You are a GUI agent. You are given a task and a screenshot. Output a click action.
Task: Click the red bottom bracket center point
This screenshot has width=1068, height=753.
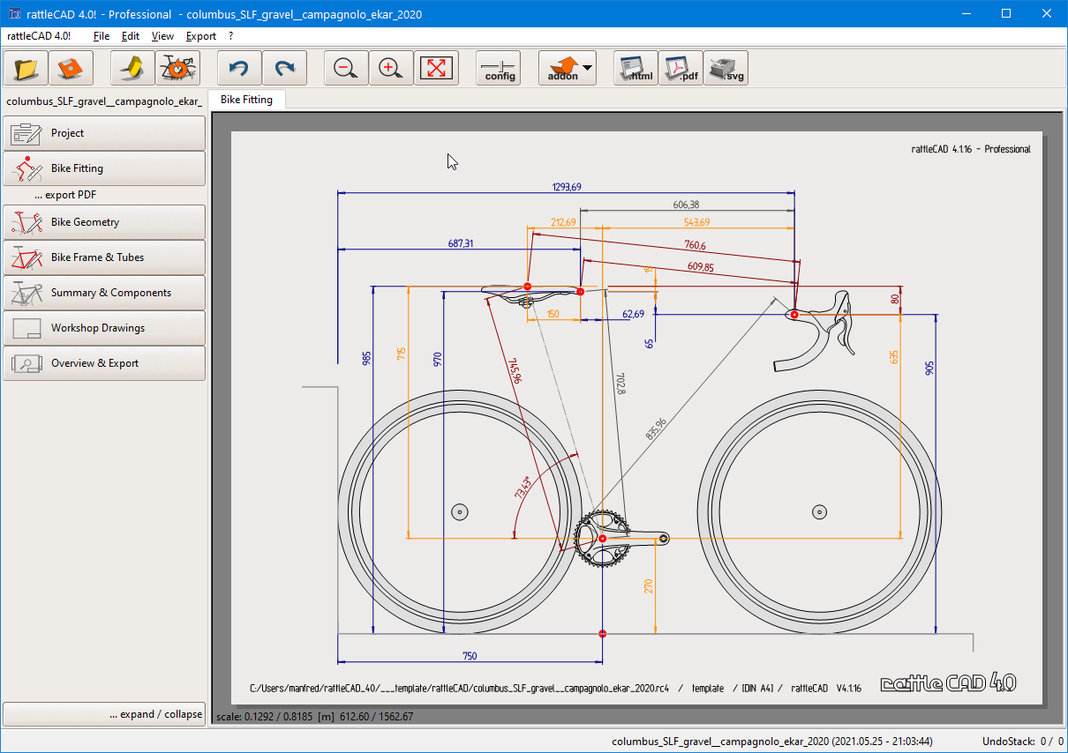pyautogui.click(x=603, y=538)
